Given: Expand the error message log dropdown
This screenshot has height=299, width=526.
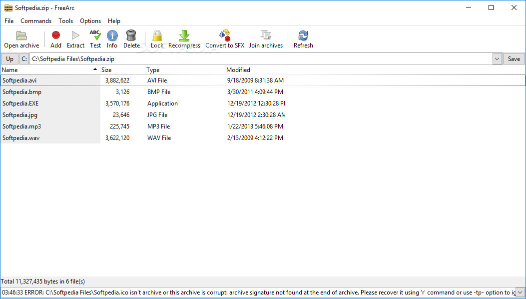Looking at the screenshot, I should click(x=521, y=292).
